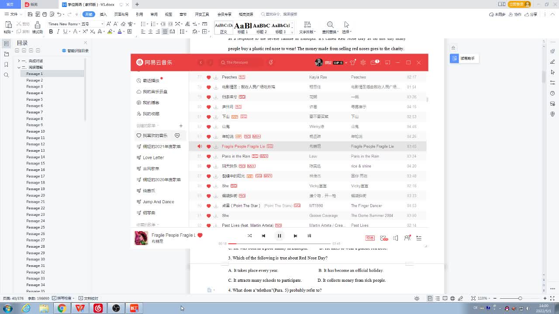Click the voice search microphone icon
This screenshot has width=559, height=314.
point(271,62)
